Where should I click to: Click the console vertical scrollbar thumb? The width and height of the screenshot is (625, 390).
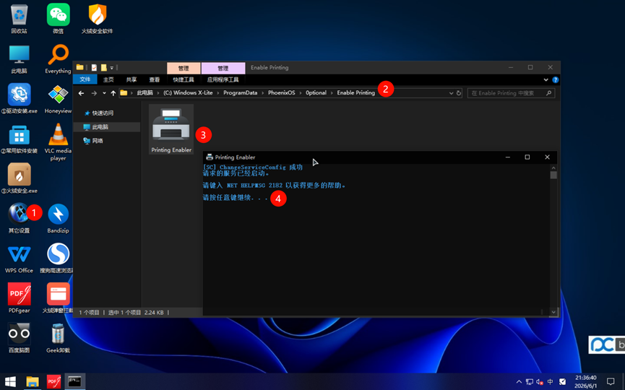pos(553,175)
